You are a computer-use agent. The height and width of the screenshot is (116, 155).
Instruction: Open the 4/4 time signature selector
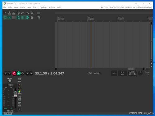(x=114, y=73)
